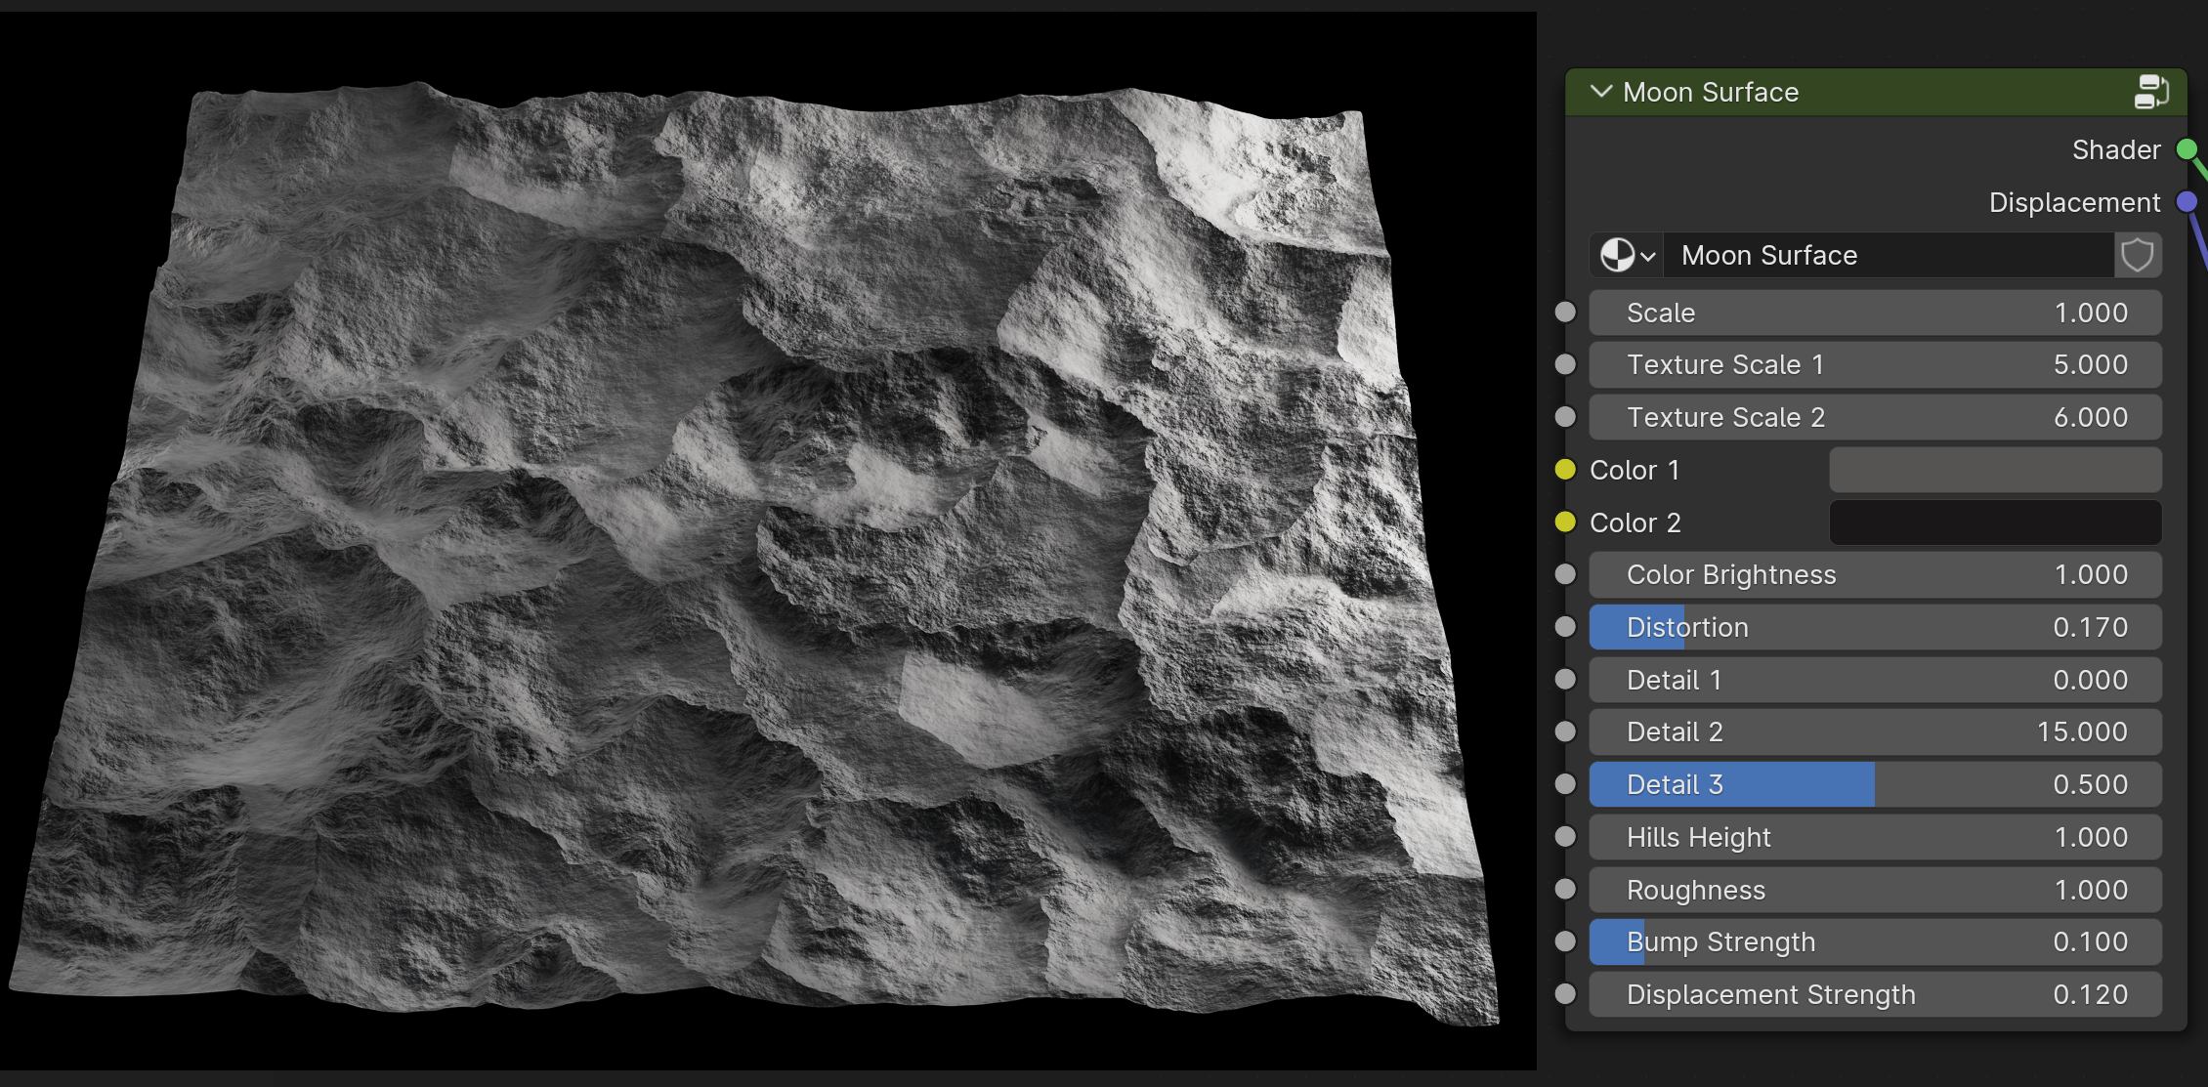
Task: Open the Color 2 swatch picker
Action: (x=1994, y=523)
